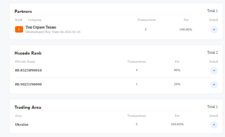Open detail arrow for HS 8525890010
The image size is (225, 137).
[x=214, y=70]
